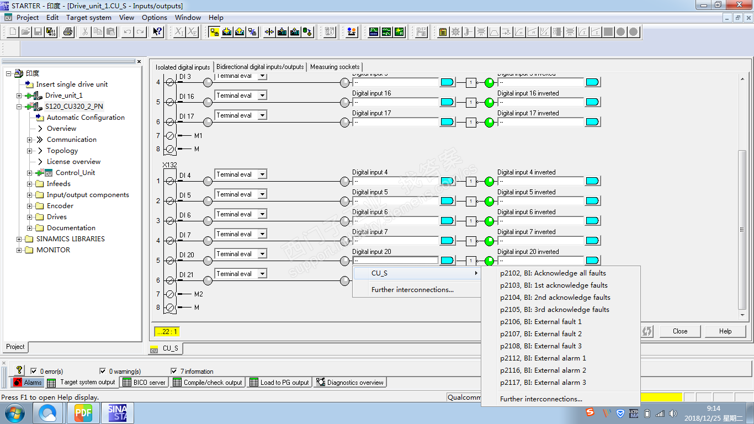Click the gear configuration toolbar icon
The height and width of the screenshot is (424, 754).
click(x=455, y=32)
